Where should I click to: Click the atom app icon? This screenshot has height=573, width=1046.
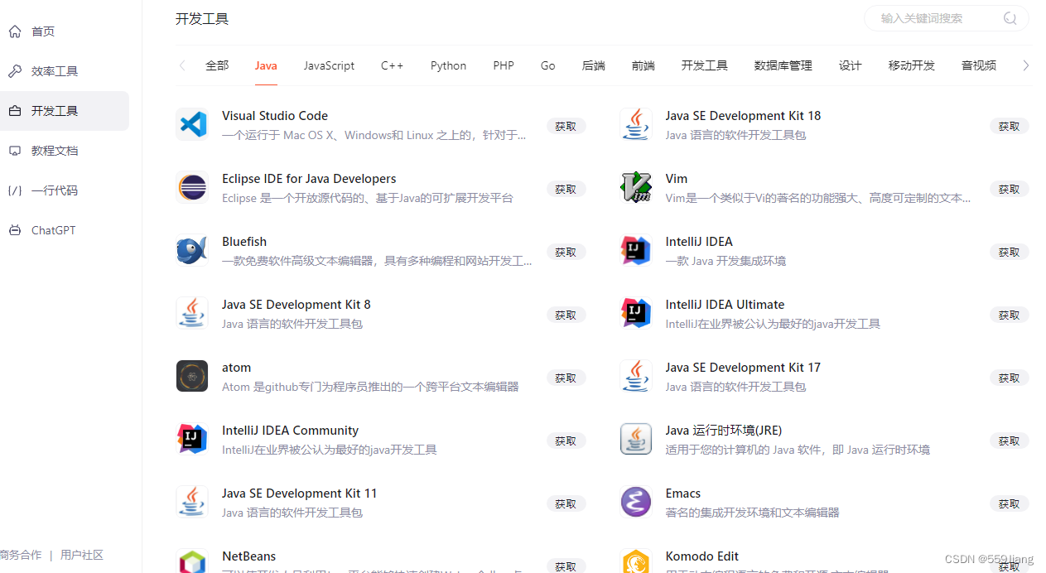pyautogui.click(x=192, y=376)
